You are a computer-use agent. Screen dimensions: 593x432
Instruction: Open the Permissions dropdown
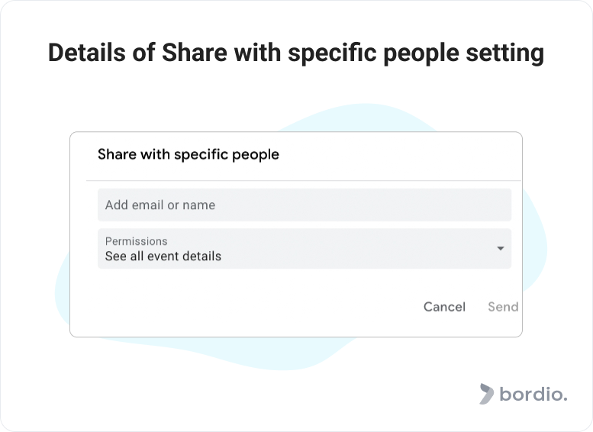click(305, 249)
